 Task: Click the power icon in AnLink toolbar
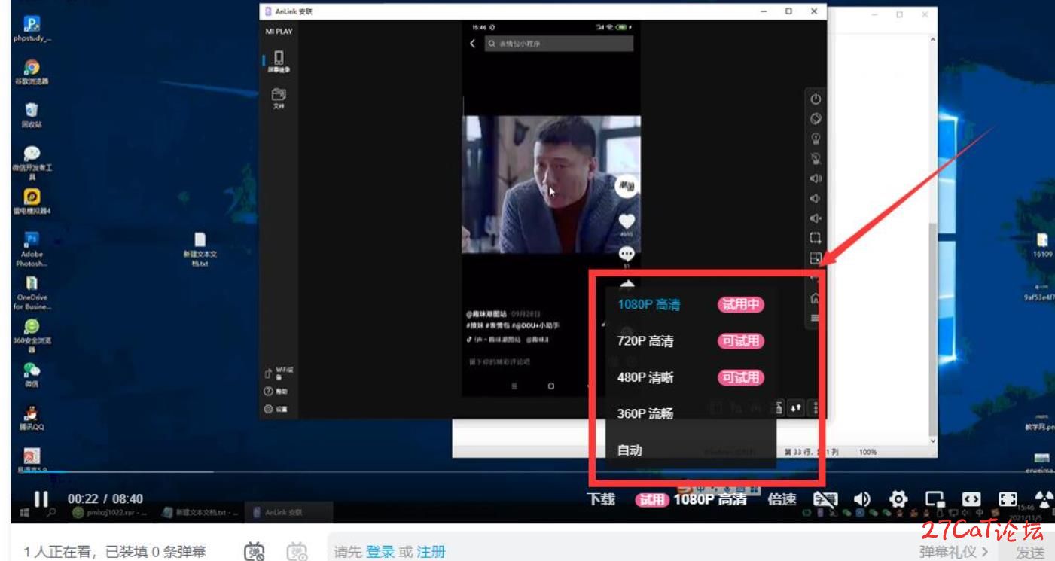(816, 99)
